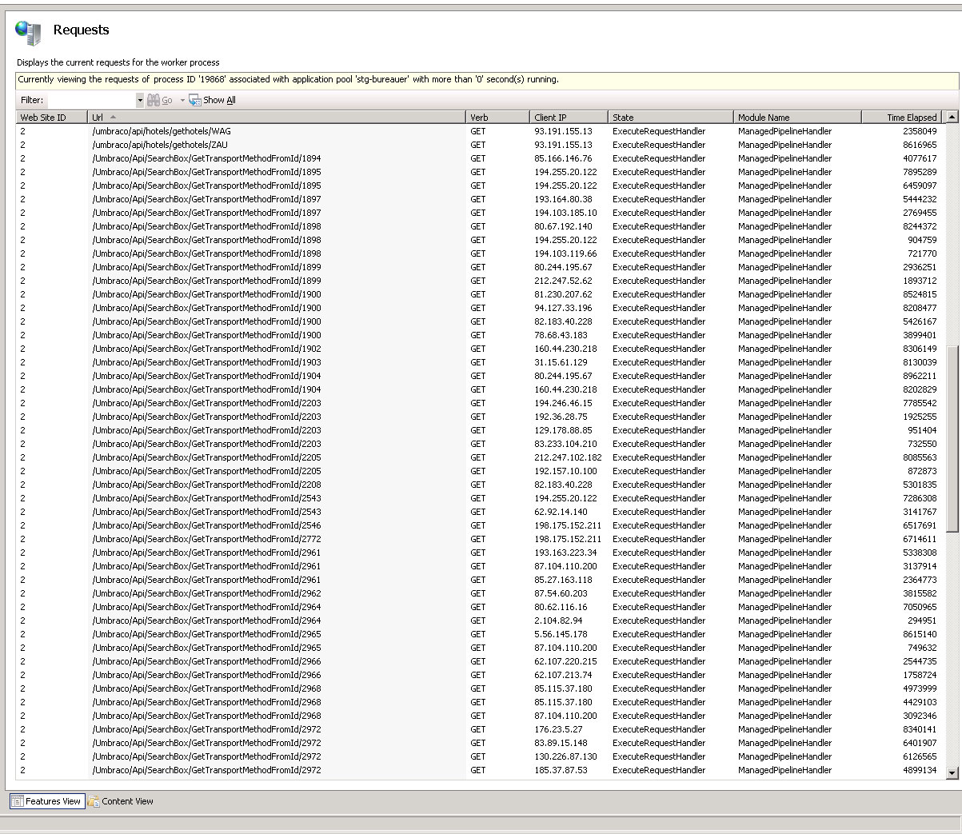
Task: Click client IP 80.67.192.140
Action: [x=563, y=226]
